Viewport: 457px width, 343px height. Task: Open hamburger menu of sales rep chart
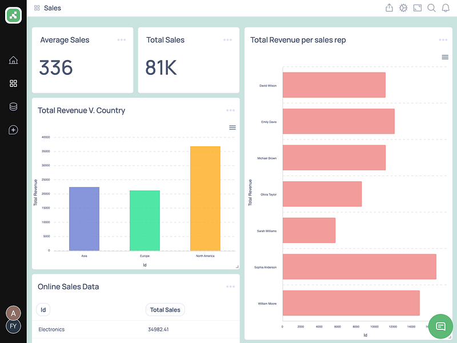[x=445, y=57]
